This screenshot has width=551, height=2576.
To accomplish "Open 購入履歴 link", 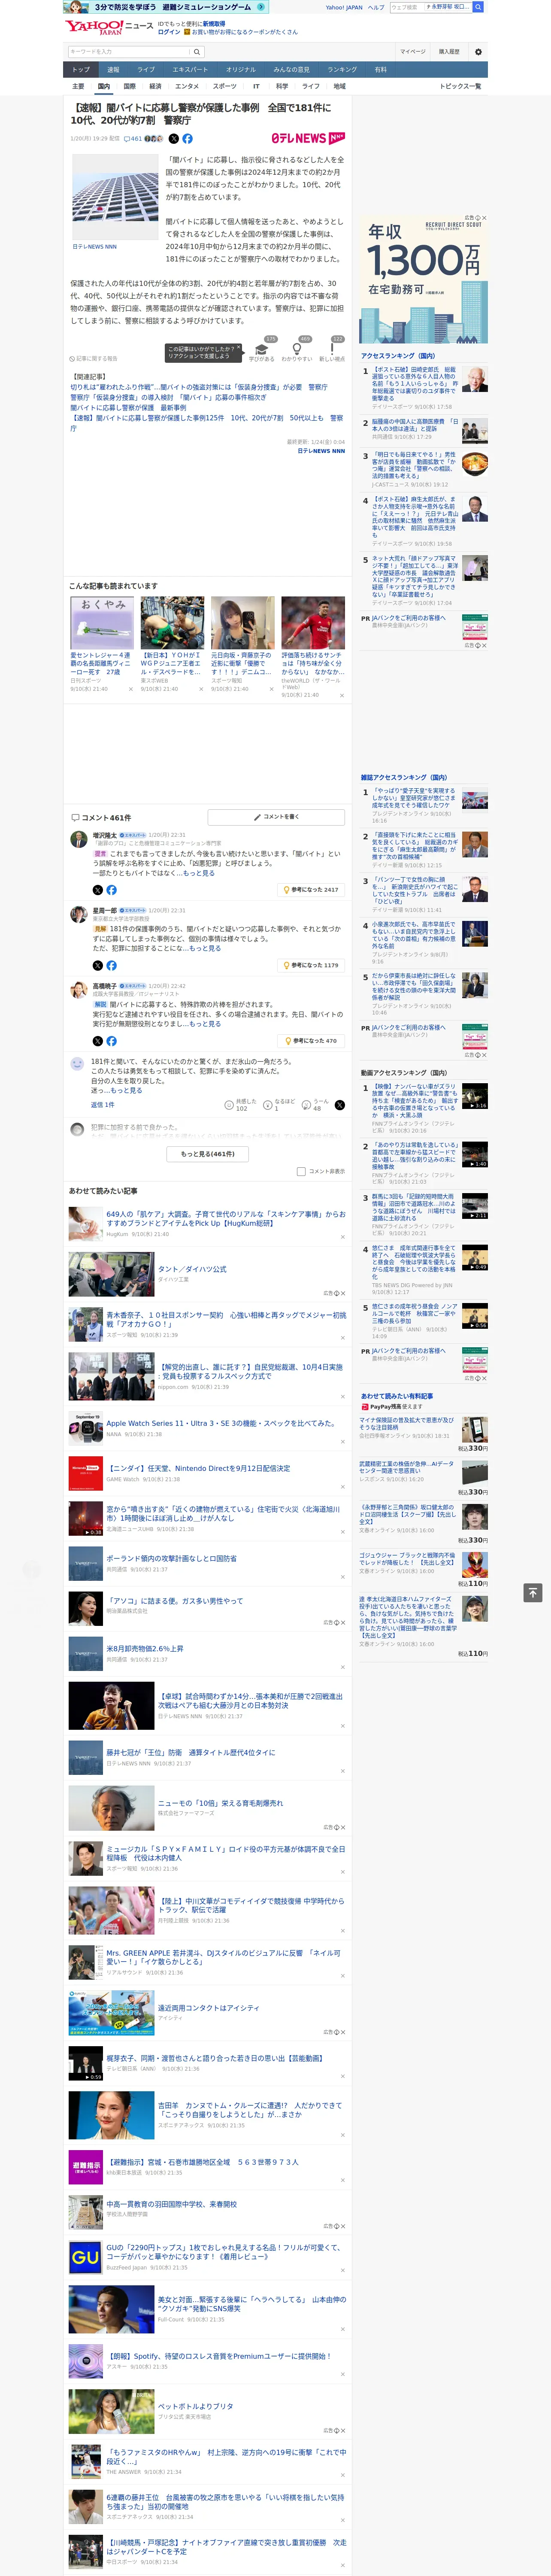I will coord(449,52).
